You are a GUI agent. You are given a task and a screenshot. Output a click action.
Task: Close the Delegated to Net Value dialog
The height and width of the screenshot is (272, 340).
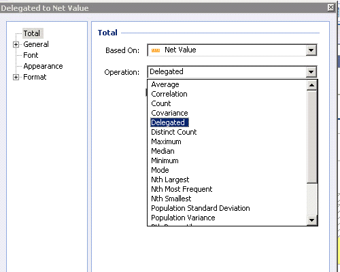tap(330, 7)
